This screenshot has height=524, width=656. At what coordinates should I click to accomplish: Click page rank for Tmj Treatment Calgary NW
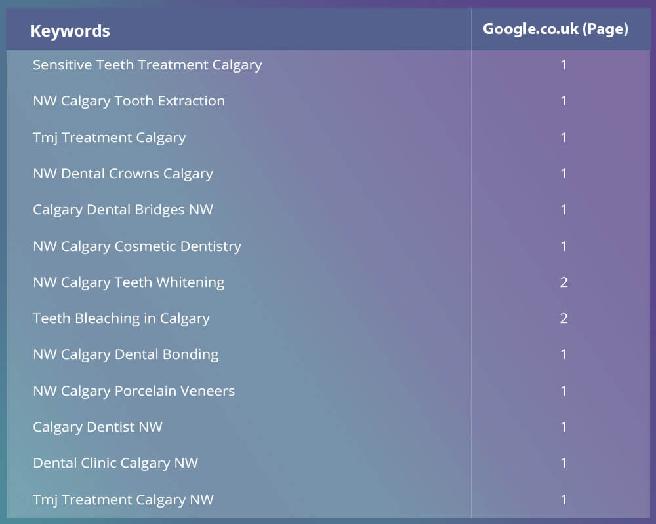pyautogui.click(x=564, y=500)
